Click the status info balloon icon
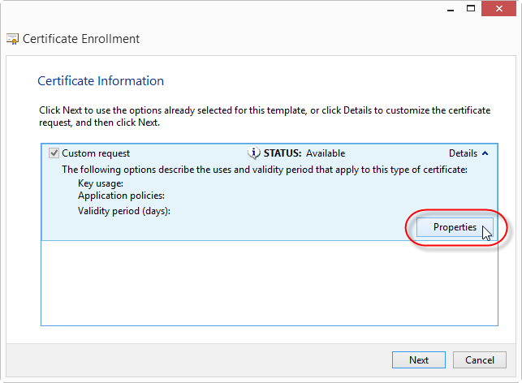This screenshot has height=383, width=522. point(253,153)
